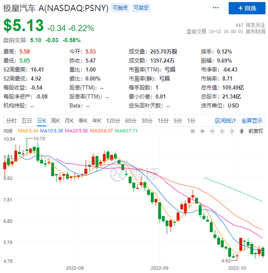
Task: Move chart left with the left chevron
Action: coord(222,131)
